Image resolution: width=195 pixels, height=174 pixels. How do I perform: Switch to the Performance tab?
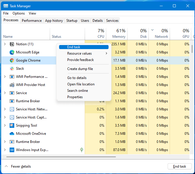point(32,21)
